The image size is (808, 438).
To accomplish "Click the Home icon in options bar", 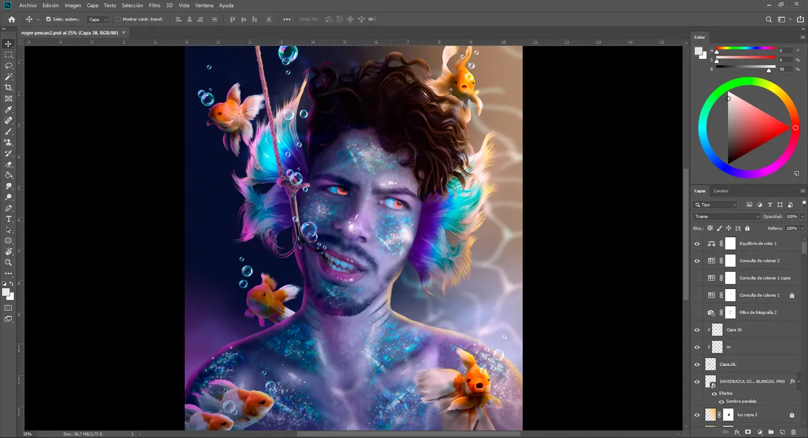I will (11, 19).
